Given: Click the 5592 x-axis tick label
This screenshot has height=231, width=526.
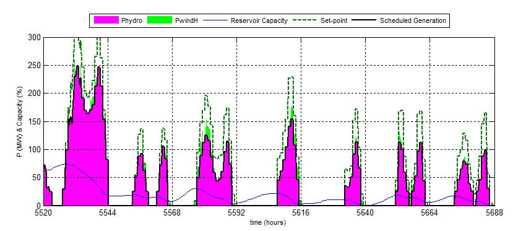Looking at the screenshot, I should coord(237,212).
